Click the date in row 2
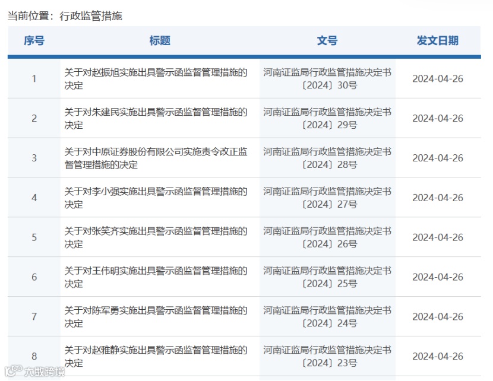Viewport: 493px width, 381px height. pos(438,119)
